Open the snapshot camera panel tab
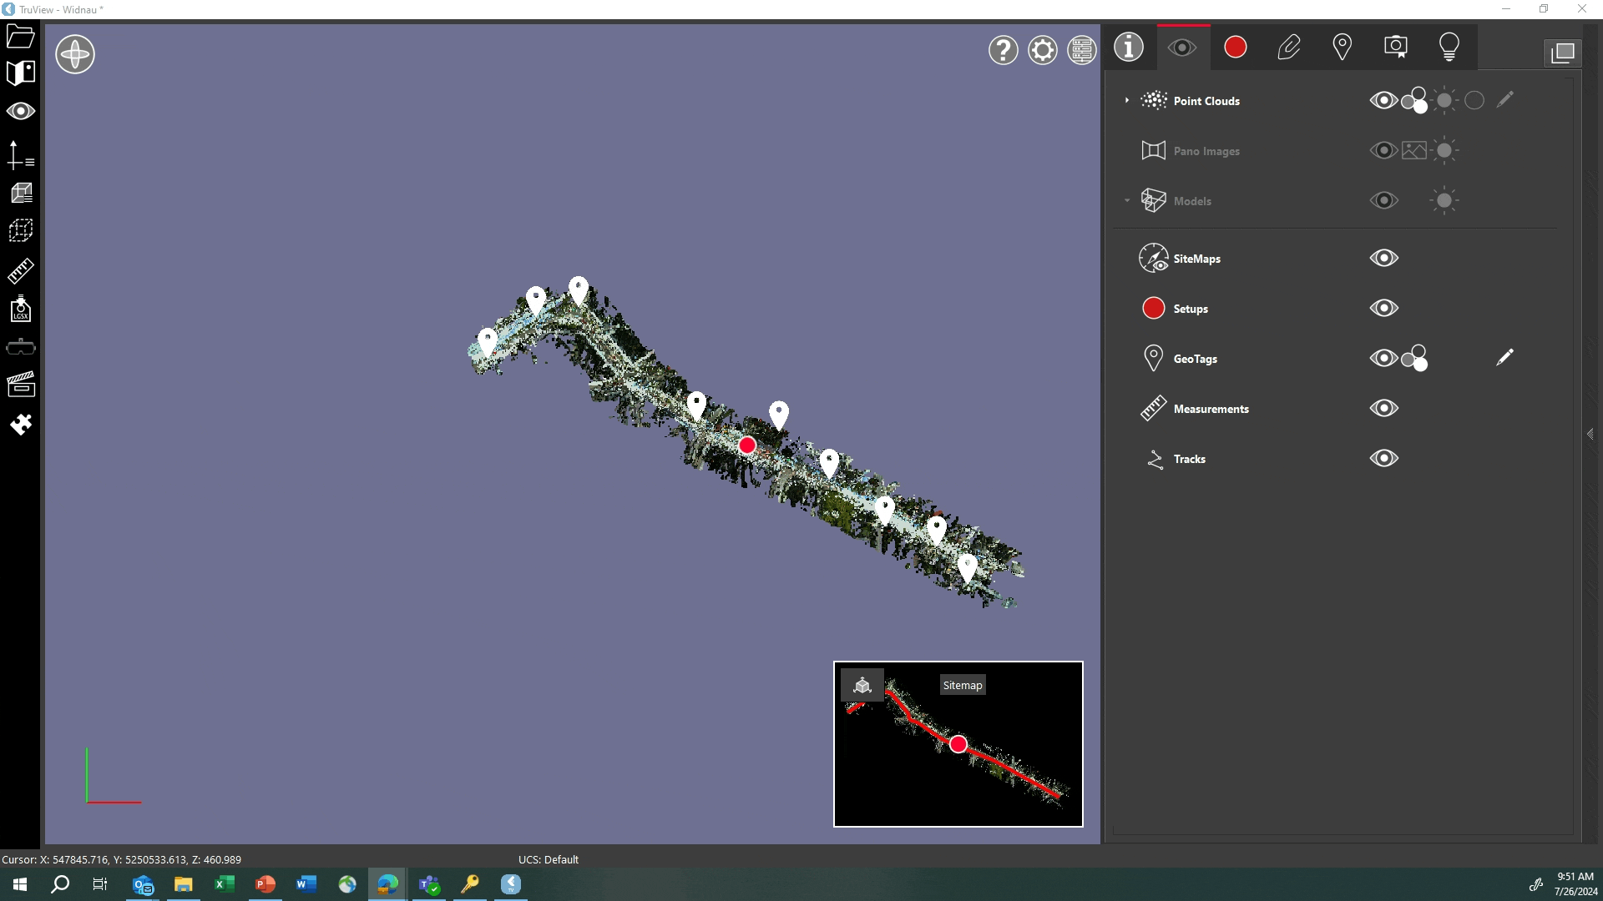Image resolution: width=1603 pixels, height=901 pixels. pos(1396,47)
